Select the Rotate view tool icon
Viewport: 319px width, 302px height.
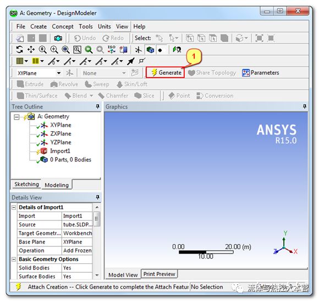click(x=20, y=50)
